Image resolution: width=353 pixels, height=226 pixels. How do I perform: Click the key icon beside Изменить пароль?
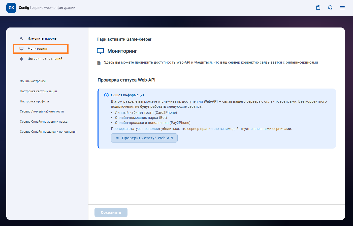point(21,39)
